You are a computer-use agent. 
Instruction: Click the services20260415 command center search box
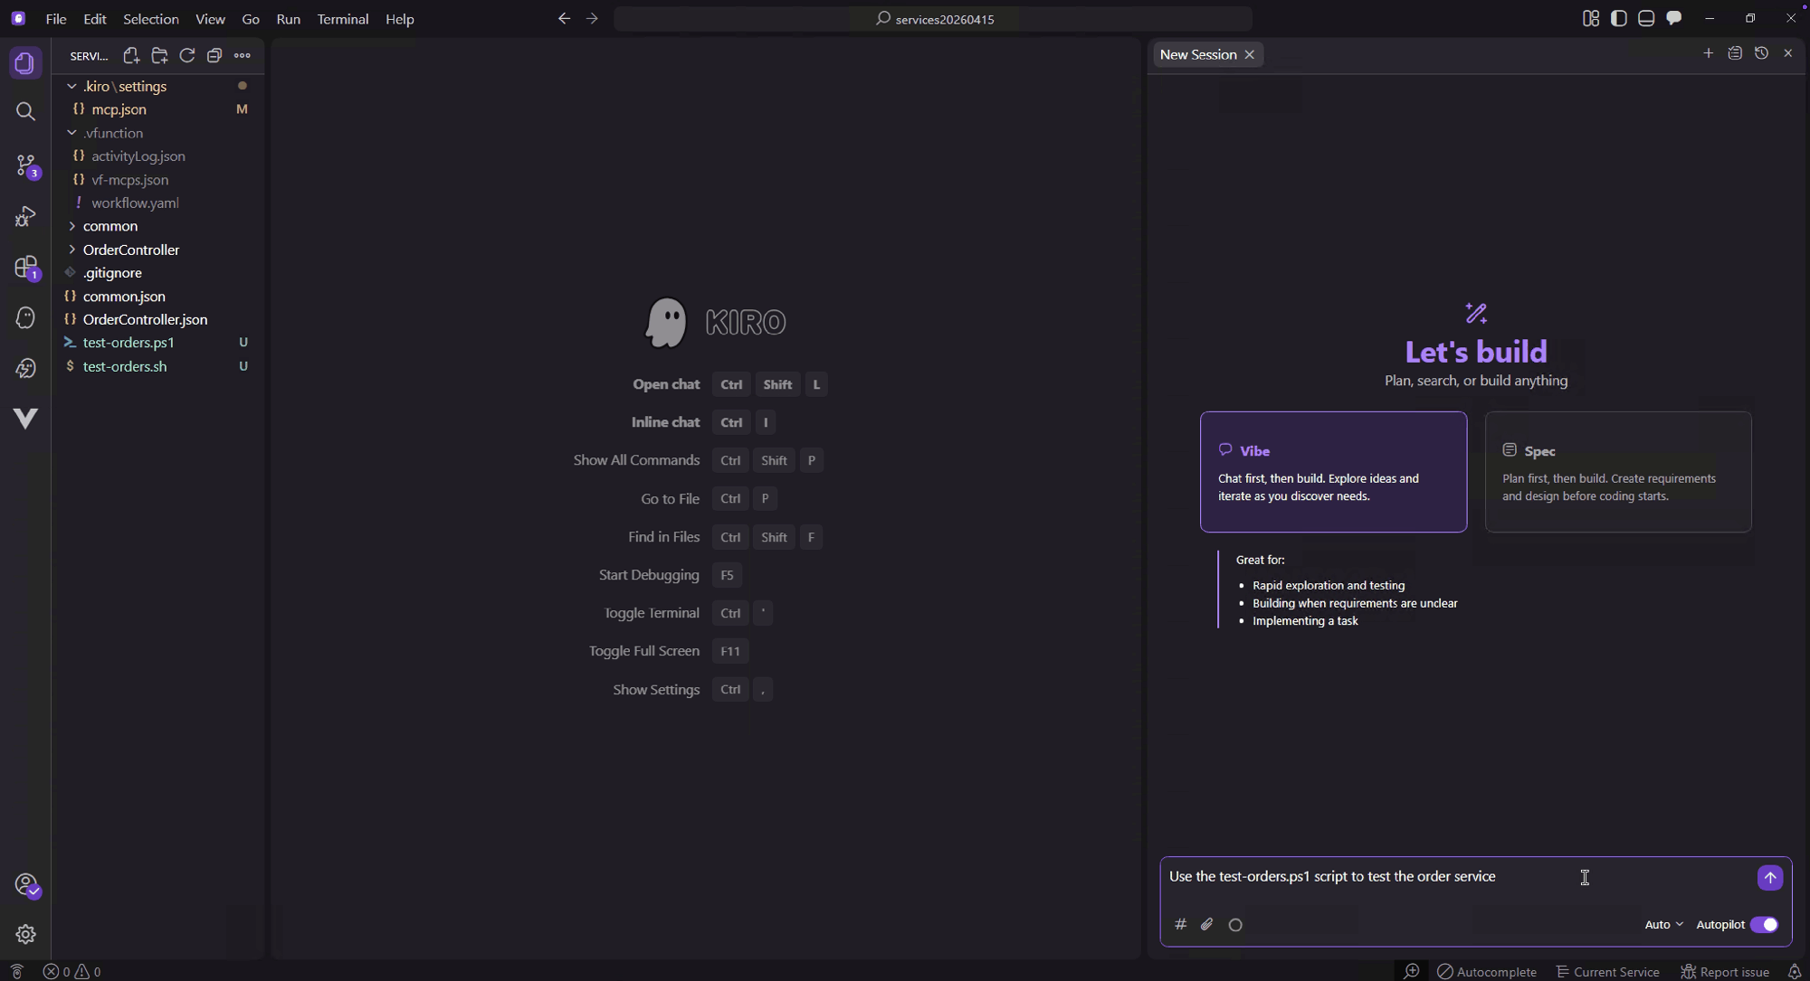tap(933, 19)
